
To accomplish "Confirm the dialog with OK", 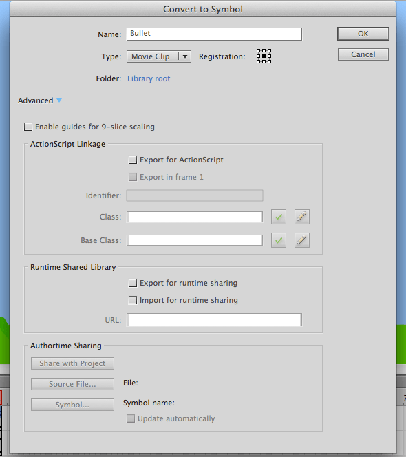I will coord(363,34).
